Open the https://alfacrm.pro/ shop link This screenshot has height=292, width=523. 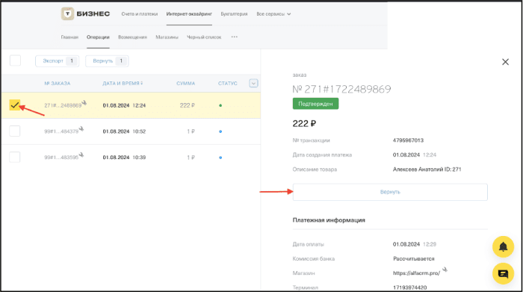(416, 273)
